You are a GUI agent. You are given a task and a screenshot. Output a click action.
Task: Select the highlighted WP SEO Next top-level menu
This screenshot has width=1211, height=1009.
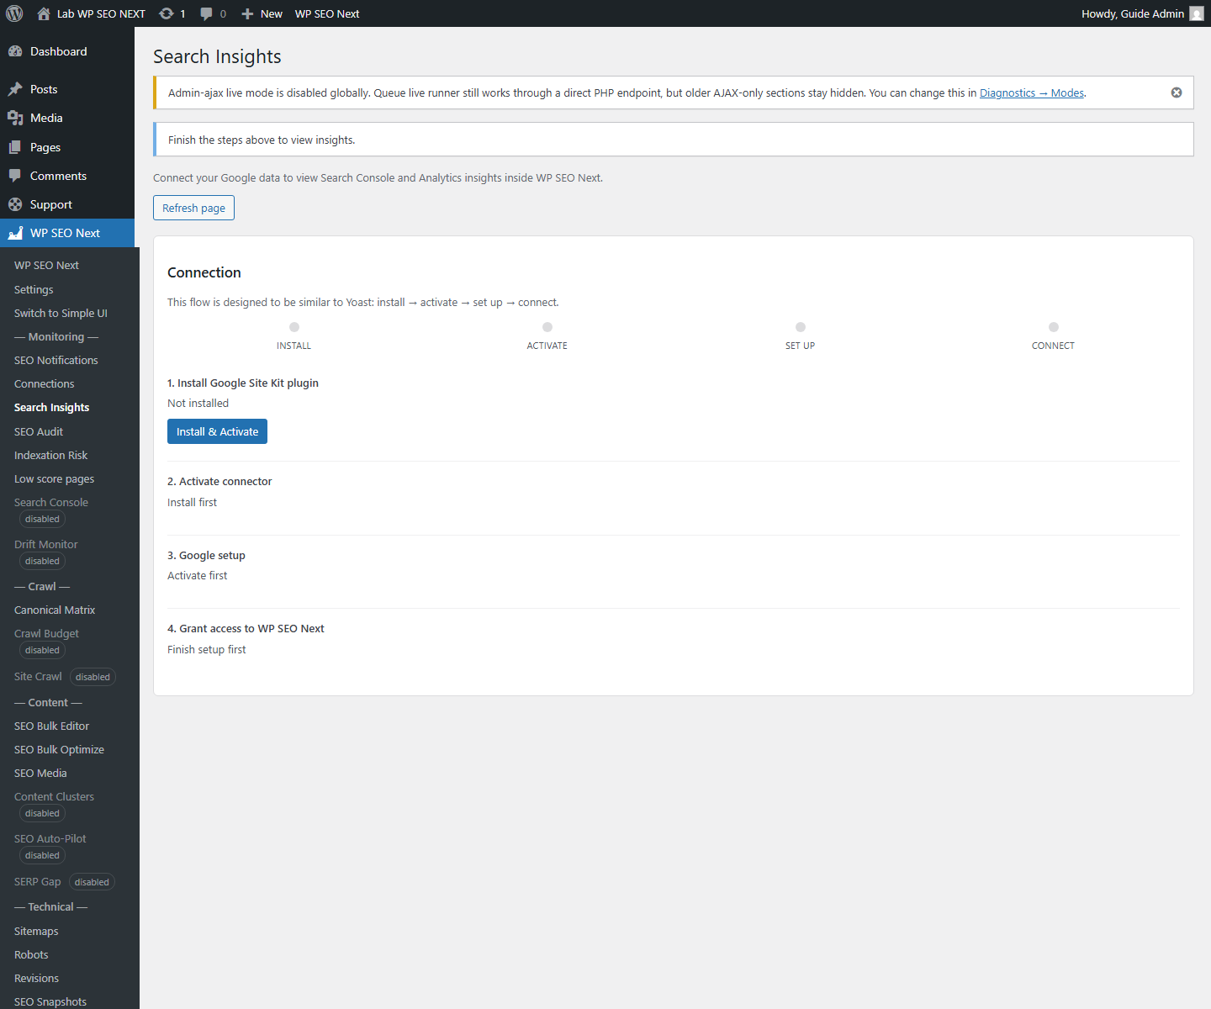point(67,233)
